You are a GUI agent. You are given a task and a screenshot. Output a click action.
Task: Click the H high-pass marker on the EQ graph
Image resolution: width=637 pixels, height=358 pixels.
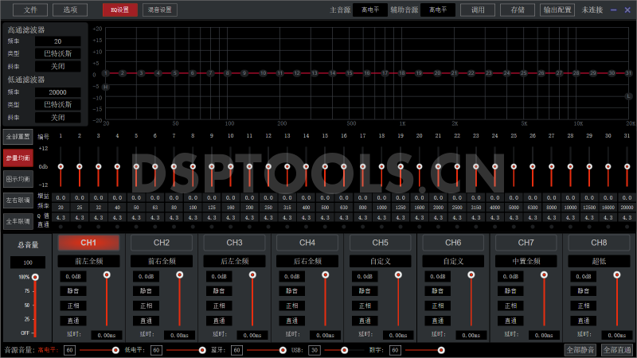[105, 87]
